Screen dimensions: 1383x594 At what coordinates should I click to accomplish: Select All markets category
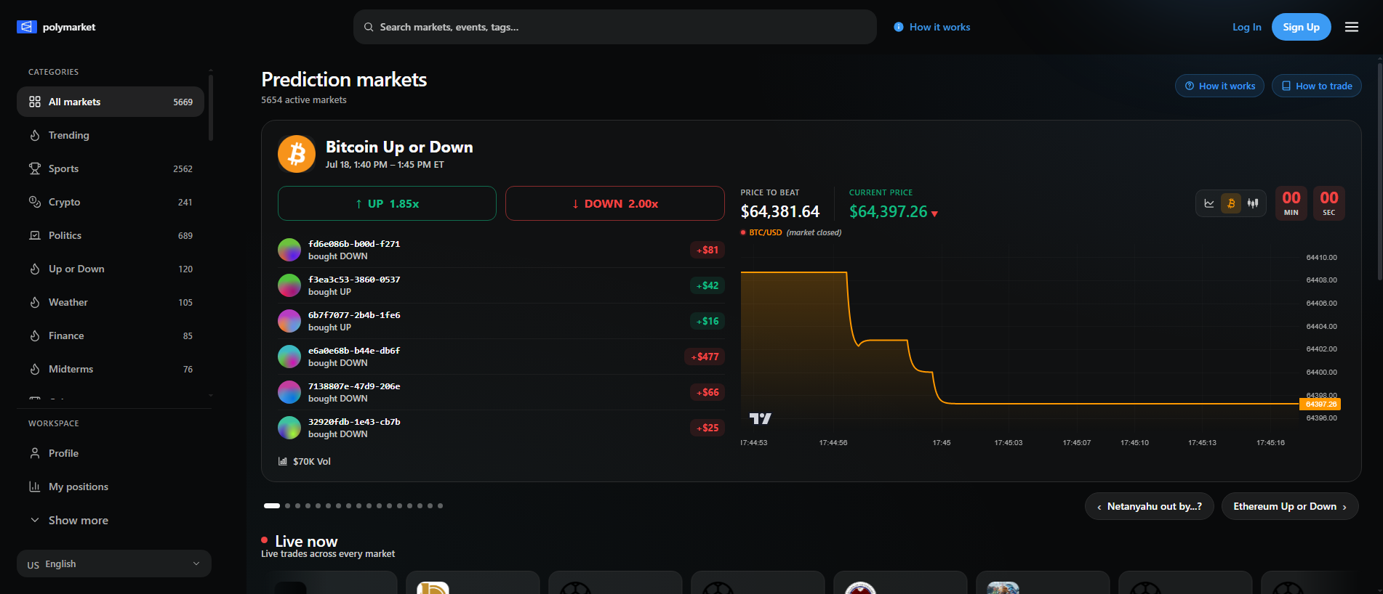[x=111, y=102]
